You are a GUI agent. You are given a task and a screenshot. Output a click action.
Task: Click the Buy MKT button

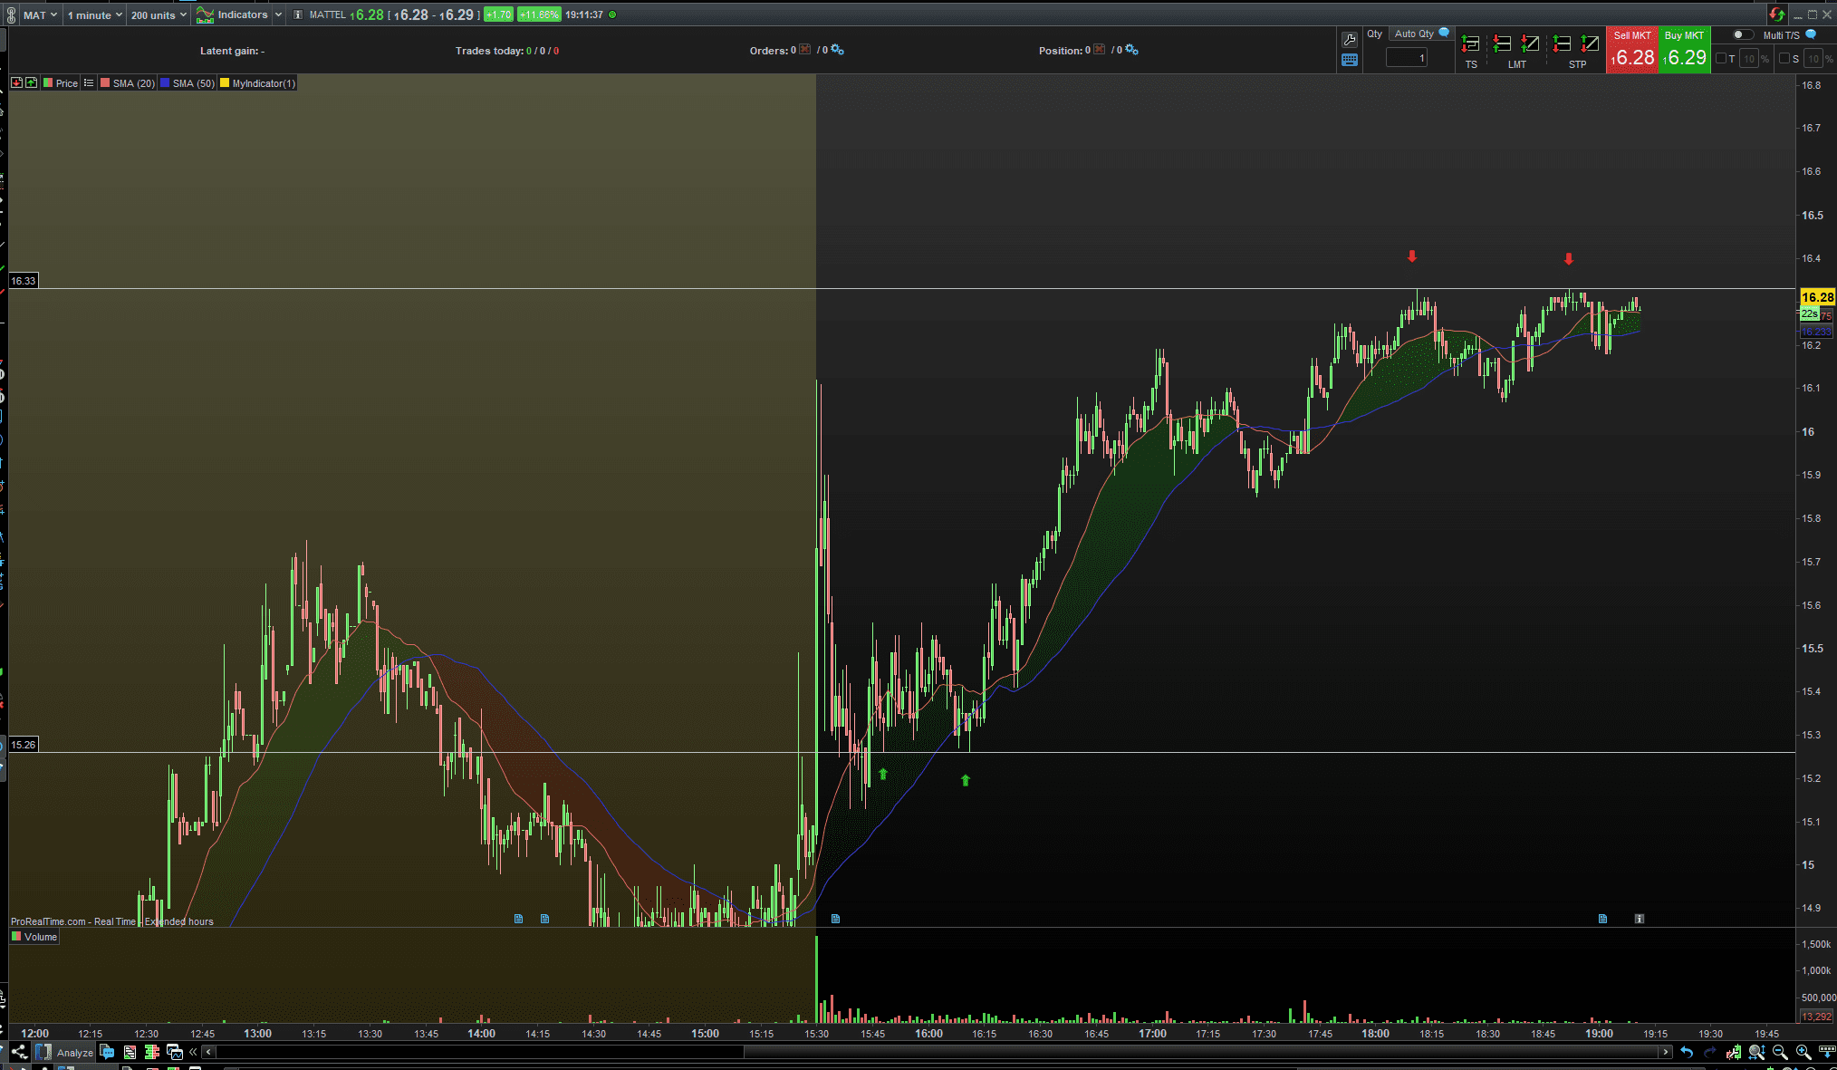click(x=1684, y=50)
